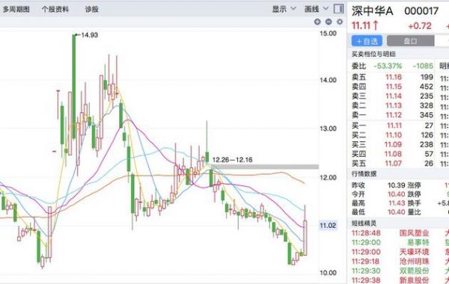This screenshot has width=449, height=284.
Task: Click the gray 12.26–12.16 gap band
Action: tap(265, 167)
